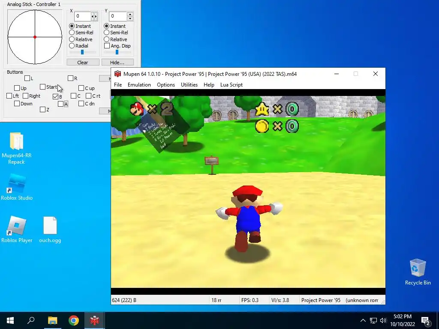
Task: Click X spinner right arrow
Action: click(96, 16)
